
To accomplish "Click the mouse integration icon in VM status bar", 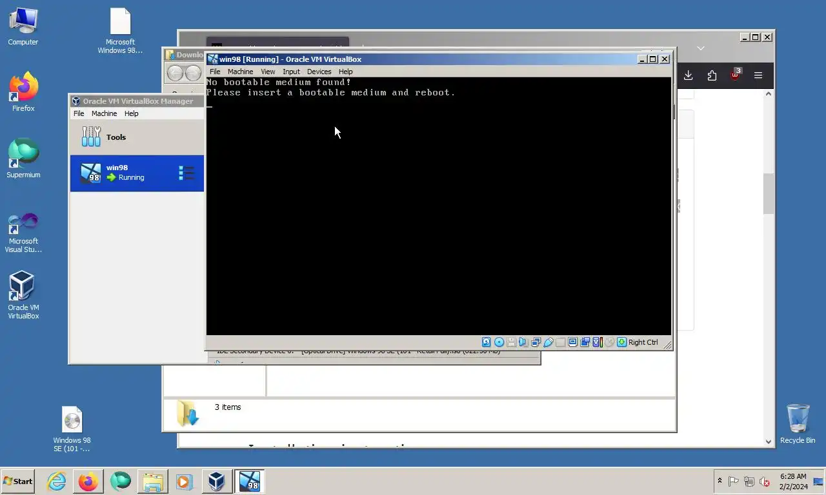I will (x=609, y=342).
